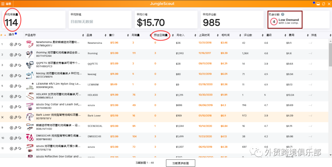The width and height of the screenshot is (332, 167).
Task: Sort by 预估日销量 column arrows
Action: (173, 35)
